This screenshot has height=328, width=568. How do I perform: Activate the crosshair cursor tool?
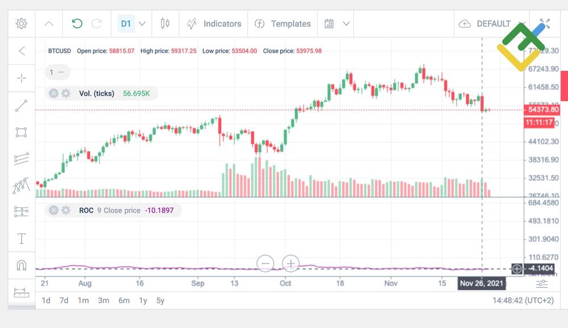[21, 78]
